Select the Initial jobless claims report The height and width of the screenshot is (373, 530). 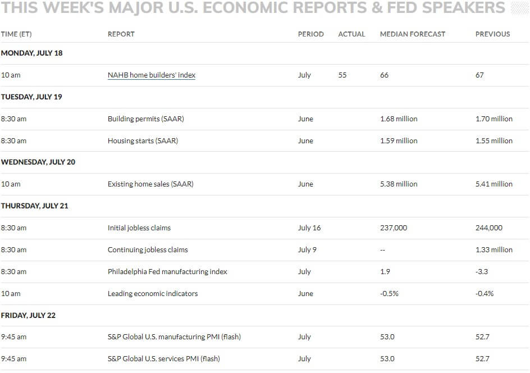point(139,228)
